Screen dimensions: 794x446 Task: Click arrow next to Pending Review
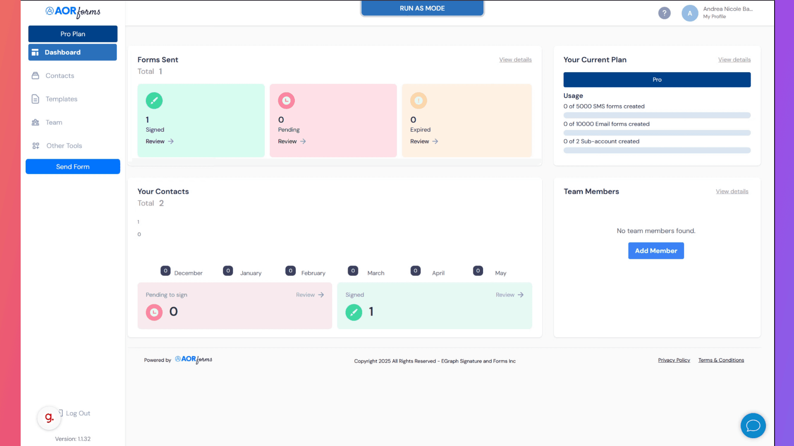click(x=303, y=141)
